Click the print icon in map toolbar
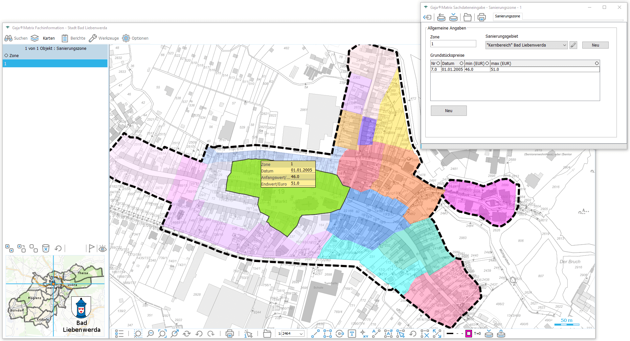 tap(230, 334)
